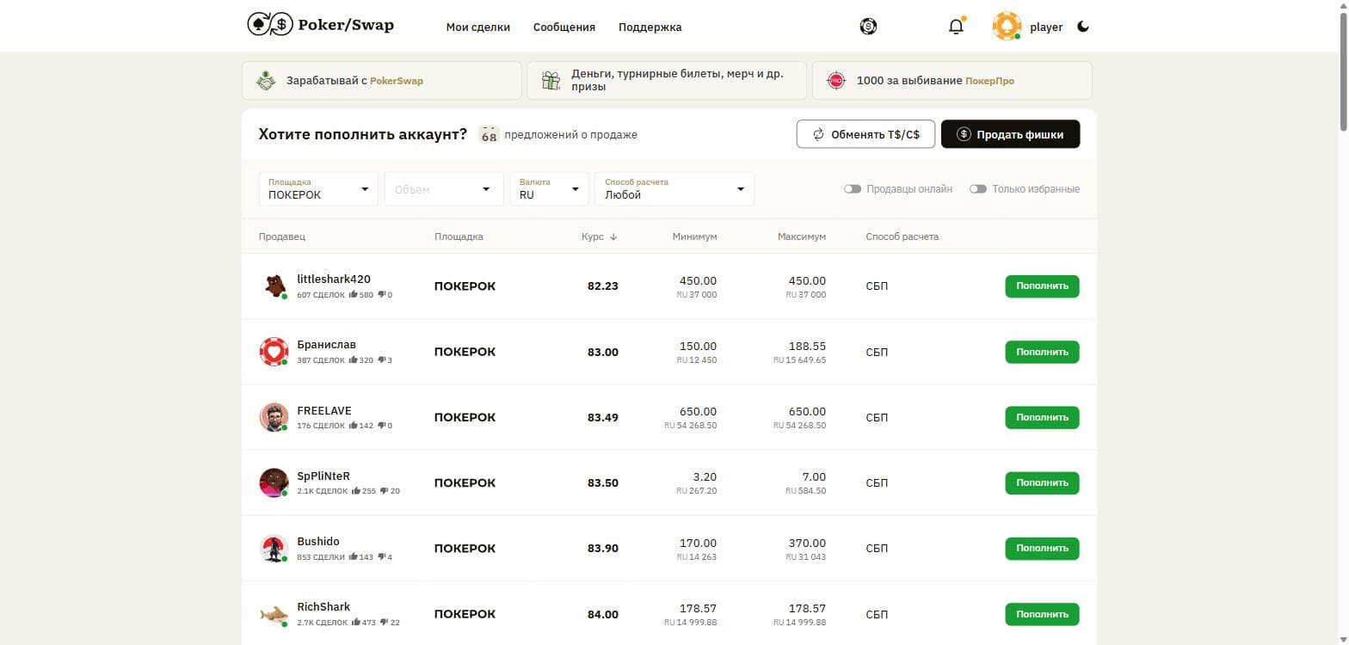Click thumbs-up icon for littleshark420
Image resolution: width=1349 pixels, height=645 pixels.
click(x=354, y=295)
